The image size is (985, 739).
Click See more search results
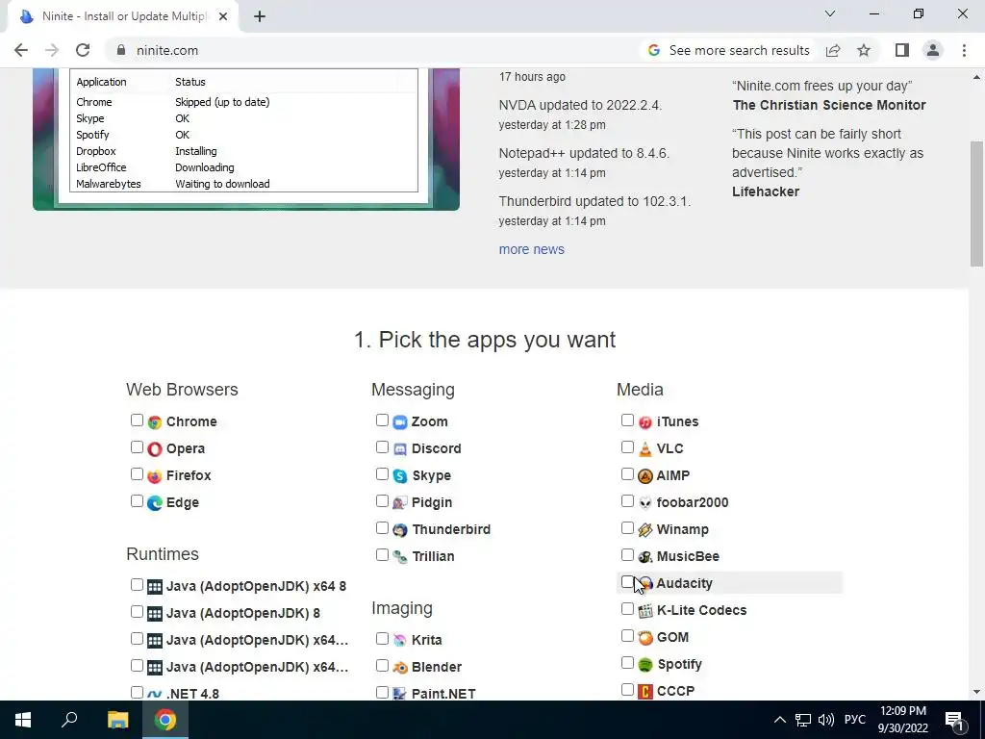729,50
